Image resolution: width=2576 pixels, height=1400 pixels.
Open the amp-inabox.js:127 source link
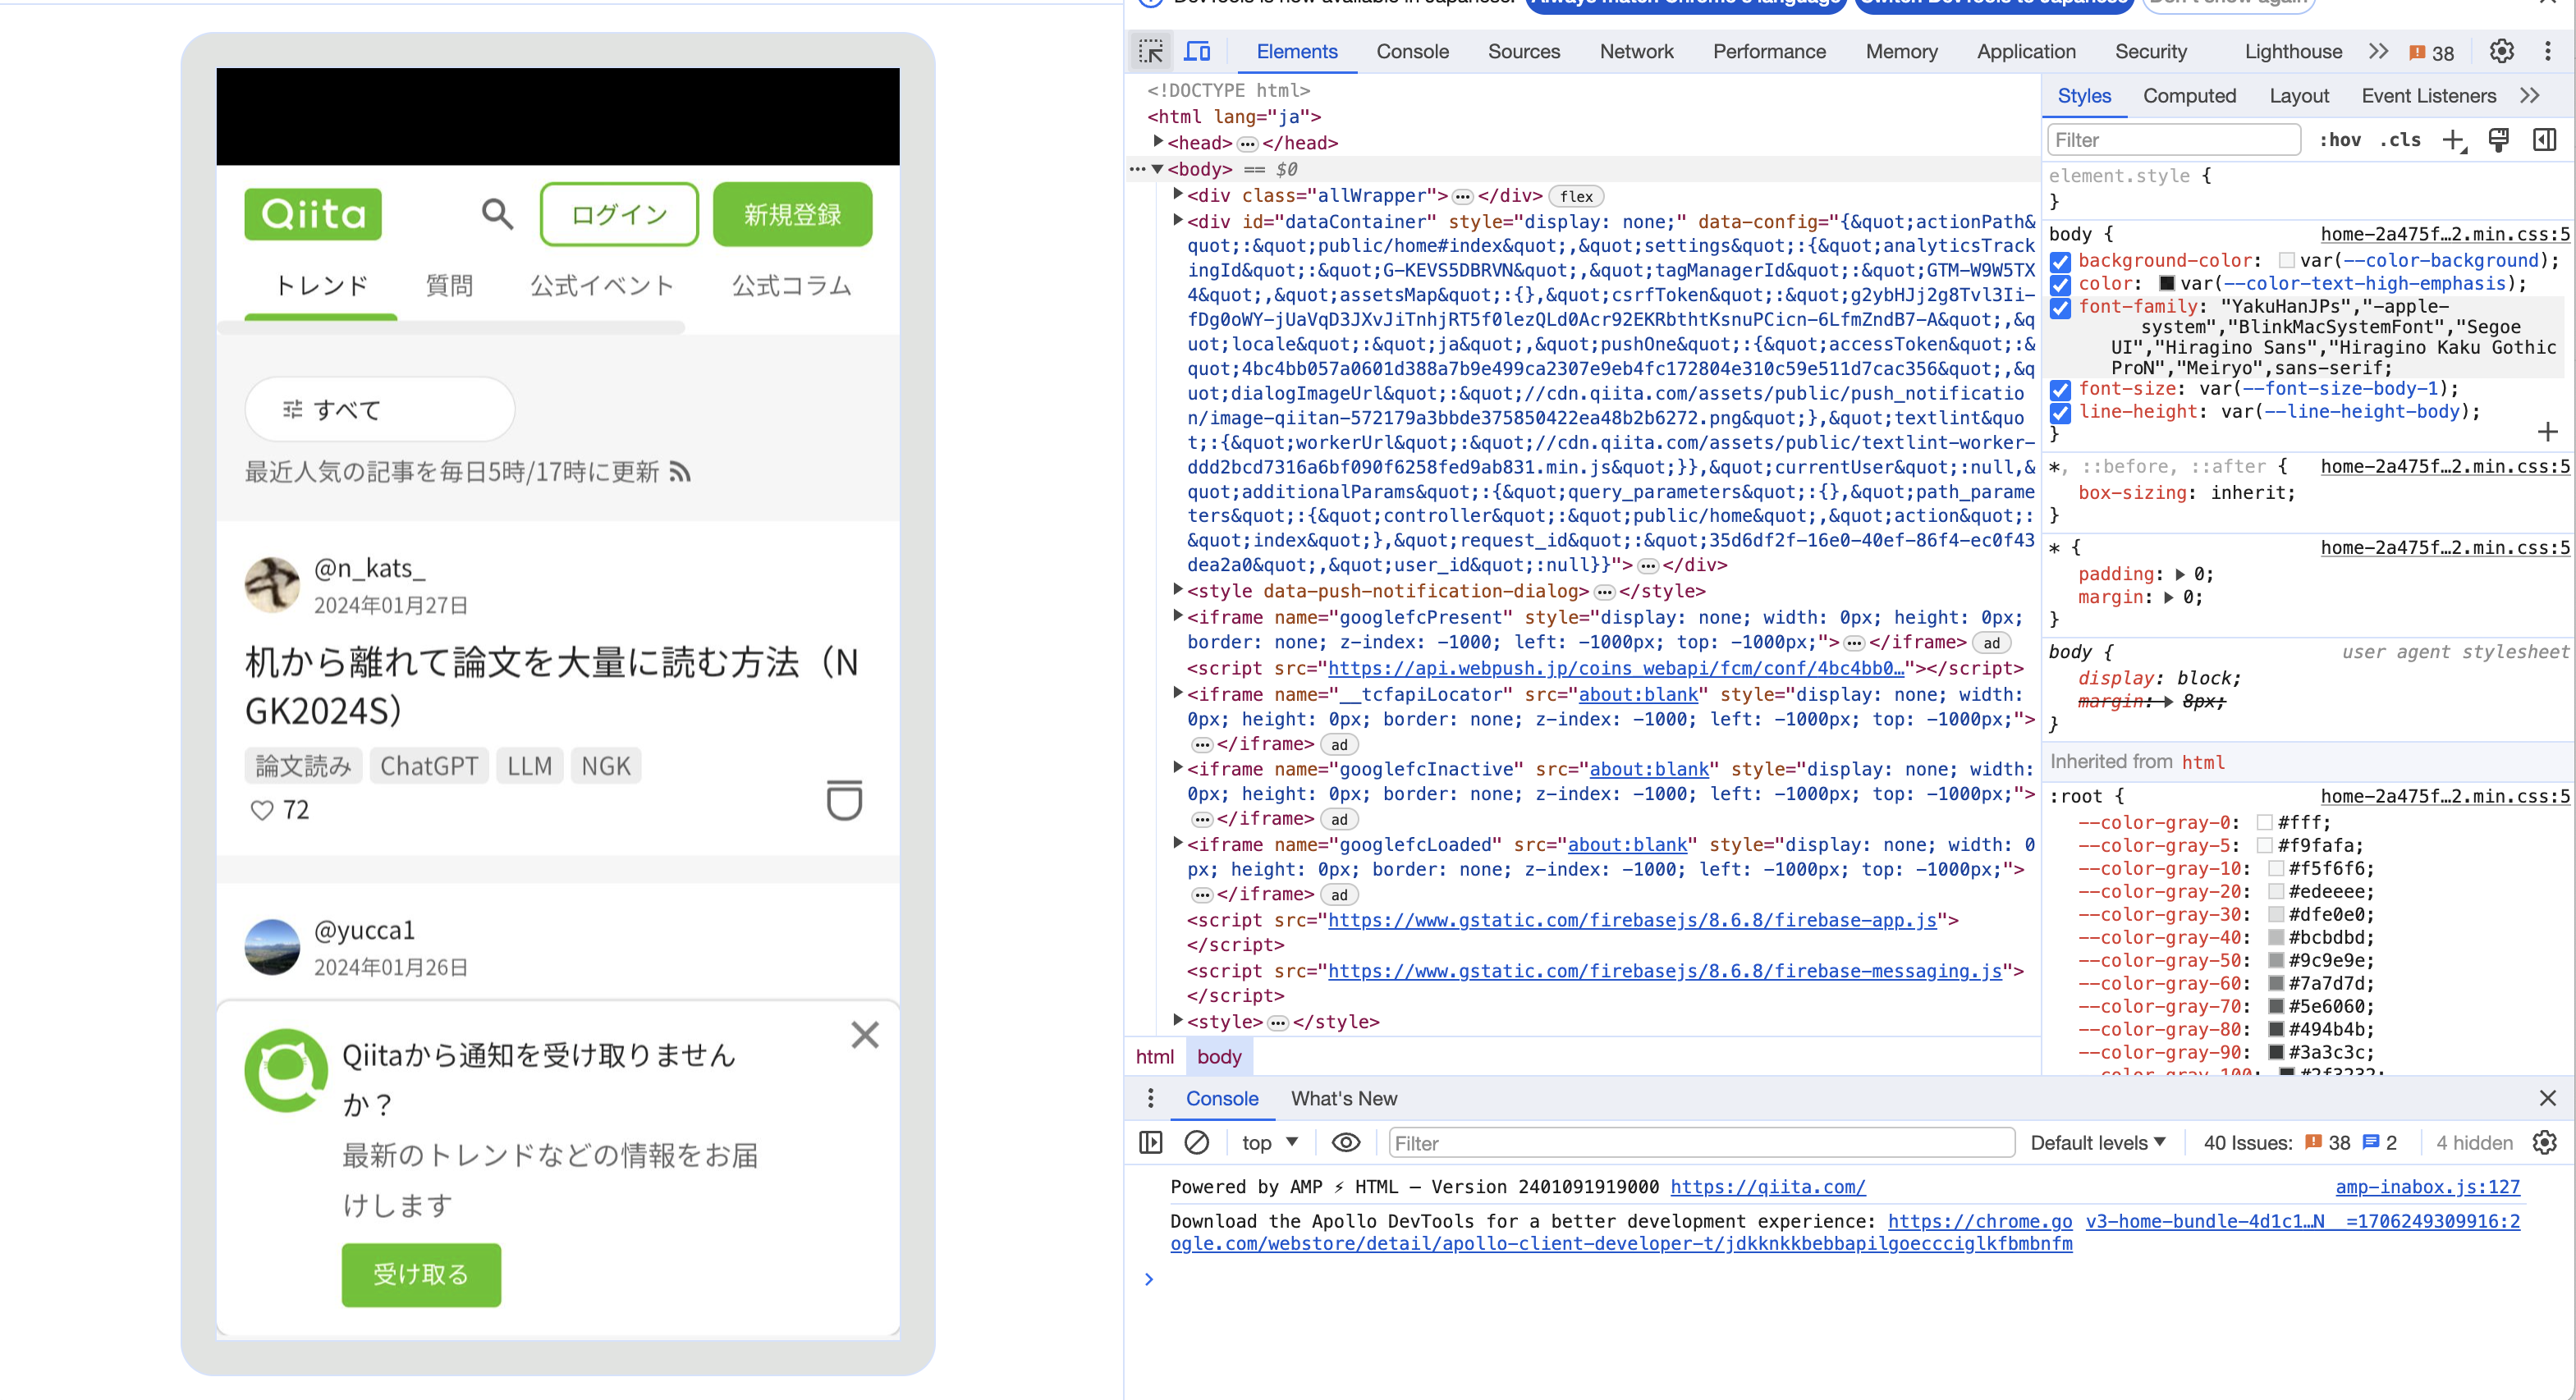[x=2427, y=1187]
